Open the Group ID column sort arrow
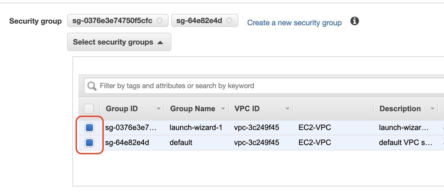 (x=159, y=109)
